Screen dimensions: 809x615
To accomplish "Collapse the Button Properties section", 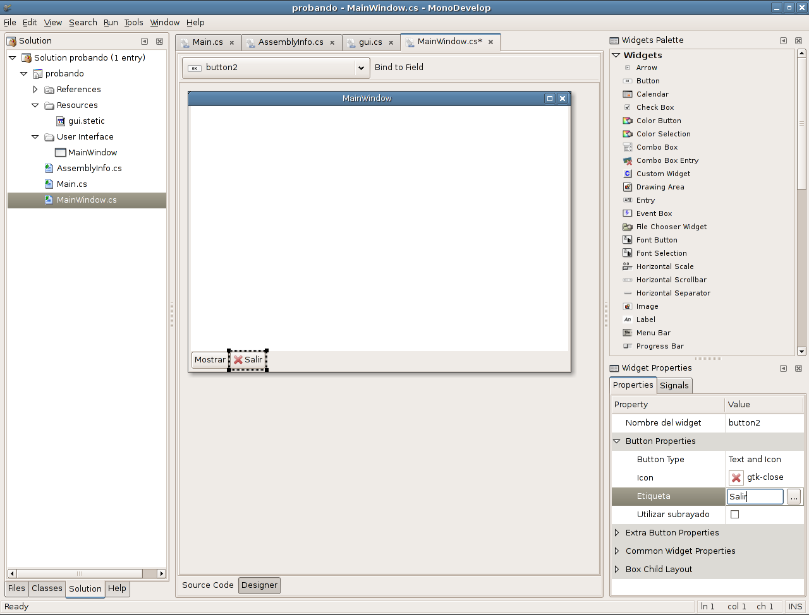I will click(x=617, y=441).
